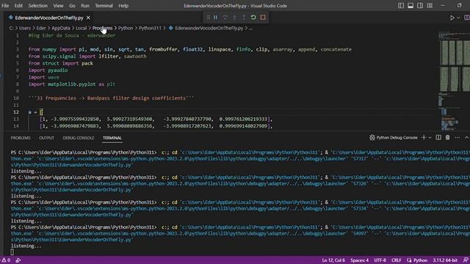Select the TERMINAL panel tab
This screenshot has height=264, width=470.
pos(112,138)
